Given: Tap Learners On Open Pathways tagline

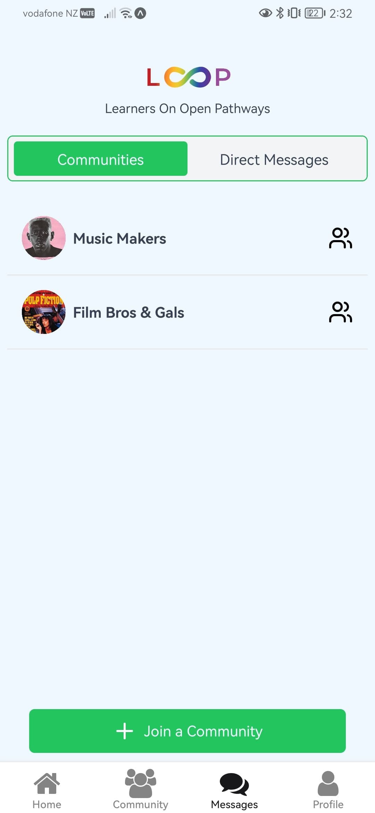Looking at the screenshot, I should click(x=187, y=109).
